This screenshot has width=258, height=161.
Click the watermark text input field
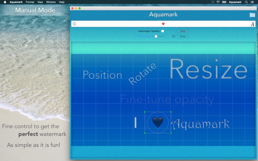(163, 24)
